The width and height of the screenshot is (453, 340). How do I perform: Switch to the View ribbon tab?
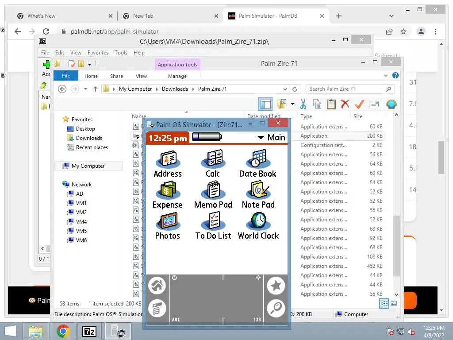tap(141, 76)
